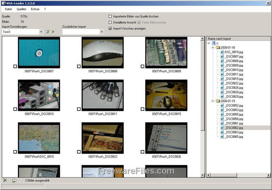272x190 pixels.
Task: Click the file icon beside DSC_0819.jpg
Action: click(222, 52)
